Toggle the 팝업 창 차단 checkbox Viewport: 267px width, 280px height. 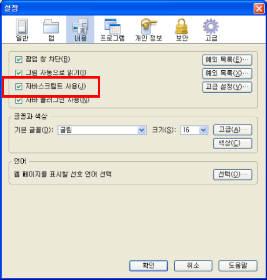(x=19, y=60)
